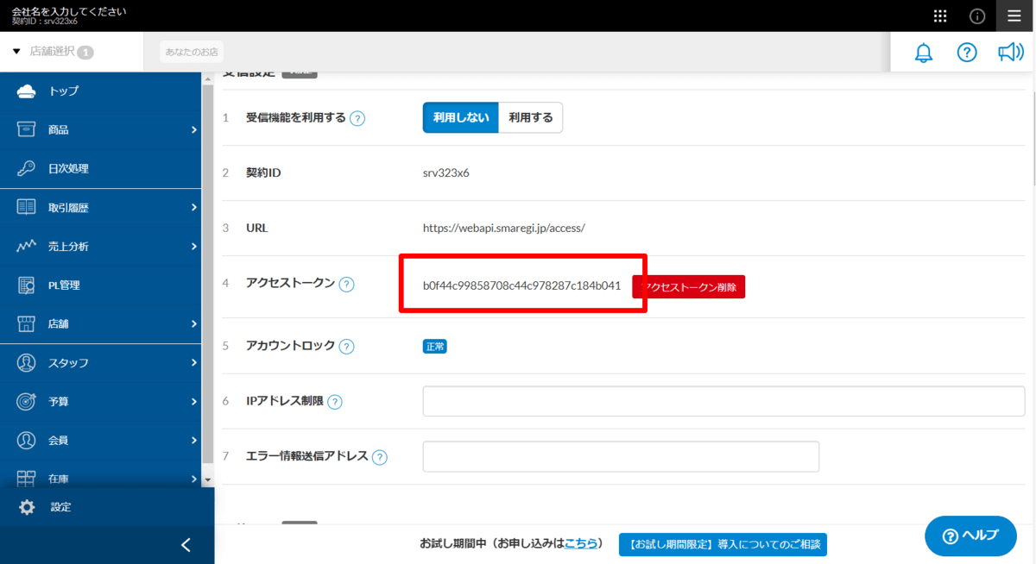
Task: Open the 設定 menu item
Action: point(107,507)
